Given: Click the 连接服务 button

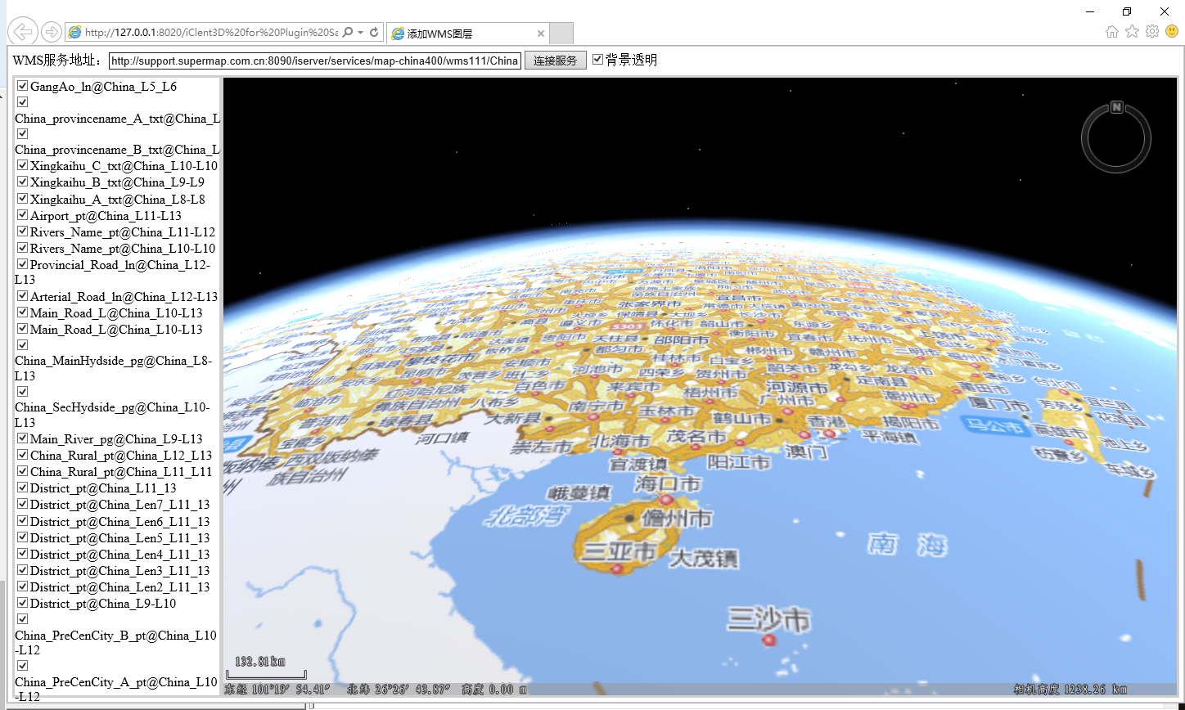Looking at the screenshot, I should tap(556, 61).
